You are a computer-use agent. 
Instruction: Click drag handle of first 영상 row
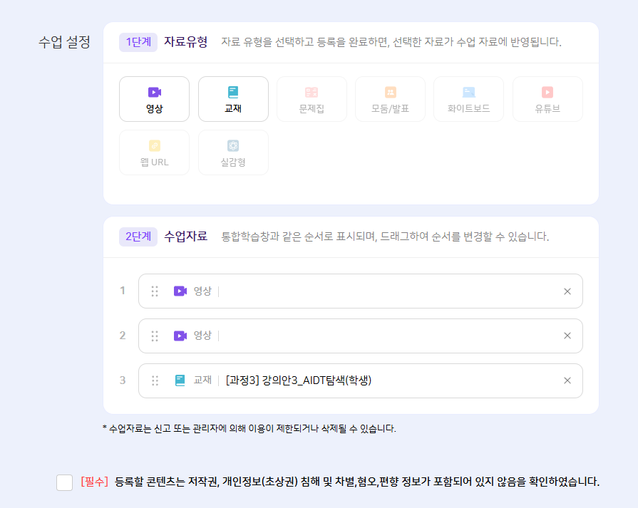coord(155,291)
